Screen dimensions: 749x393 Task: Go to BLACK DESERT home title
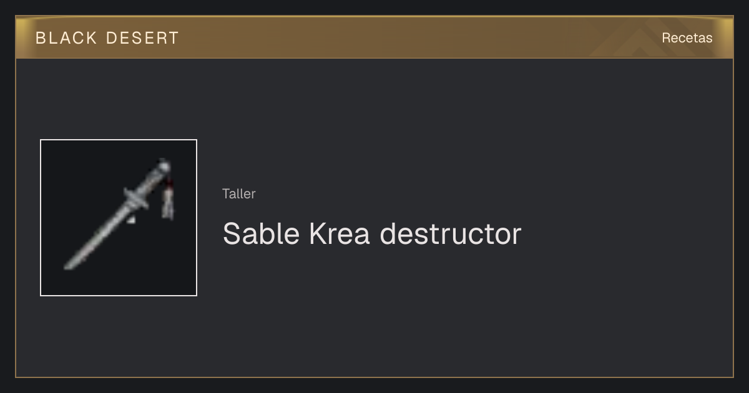click(x=107, y=38)
